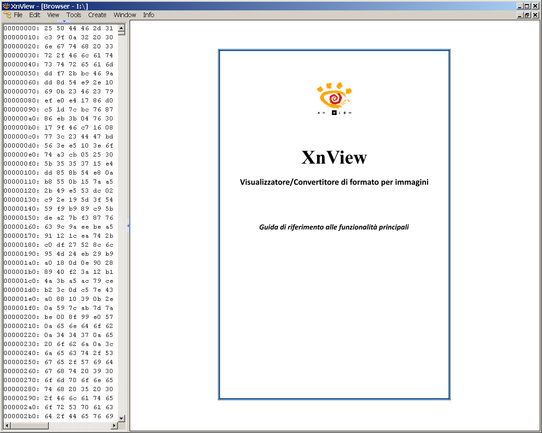Click the hex panel vertical scrollbar thumb

121,33
